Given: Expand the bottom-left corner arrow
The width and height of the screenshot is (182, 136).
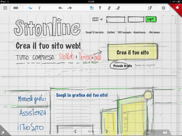Looking at the screenshot, I should pos(3,133).
